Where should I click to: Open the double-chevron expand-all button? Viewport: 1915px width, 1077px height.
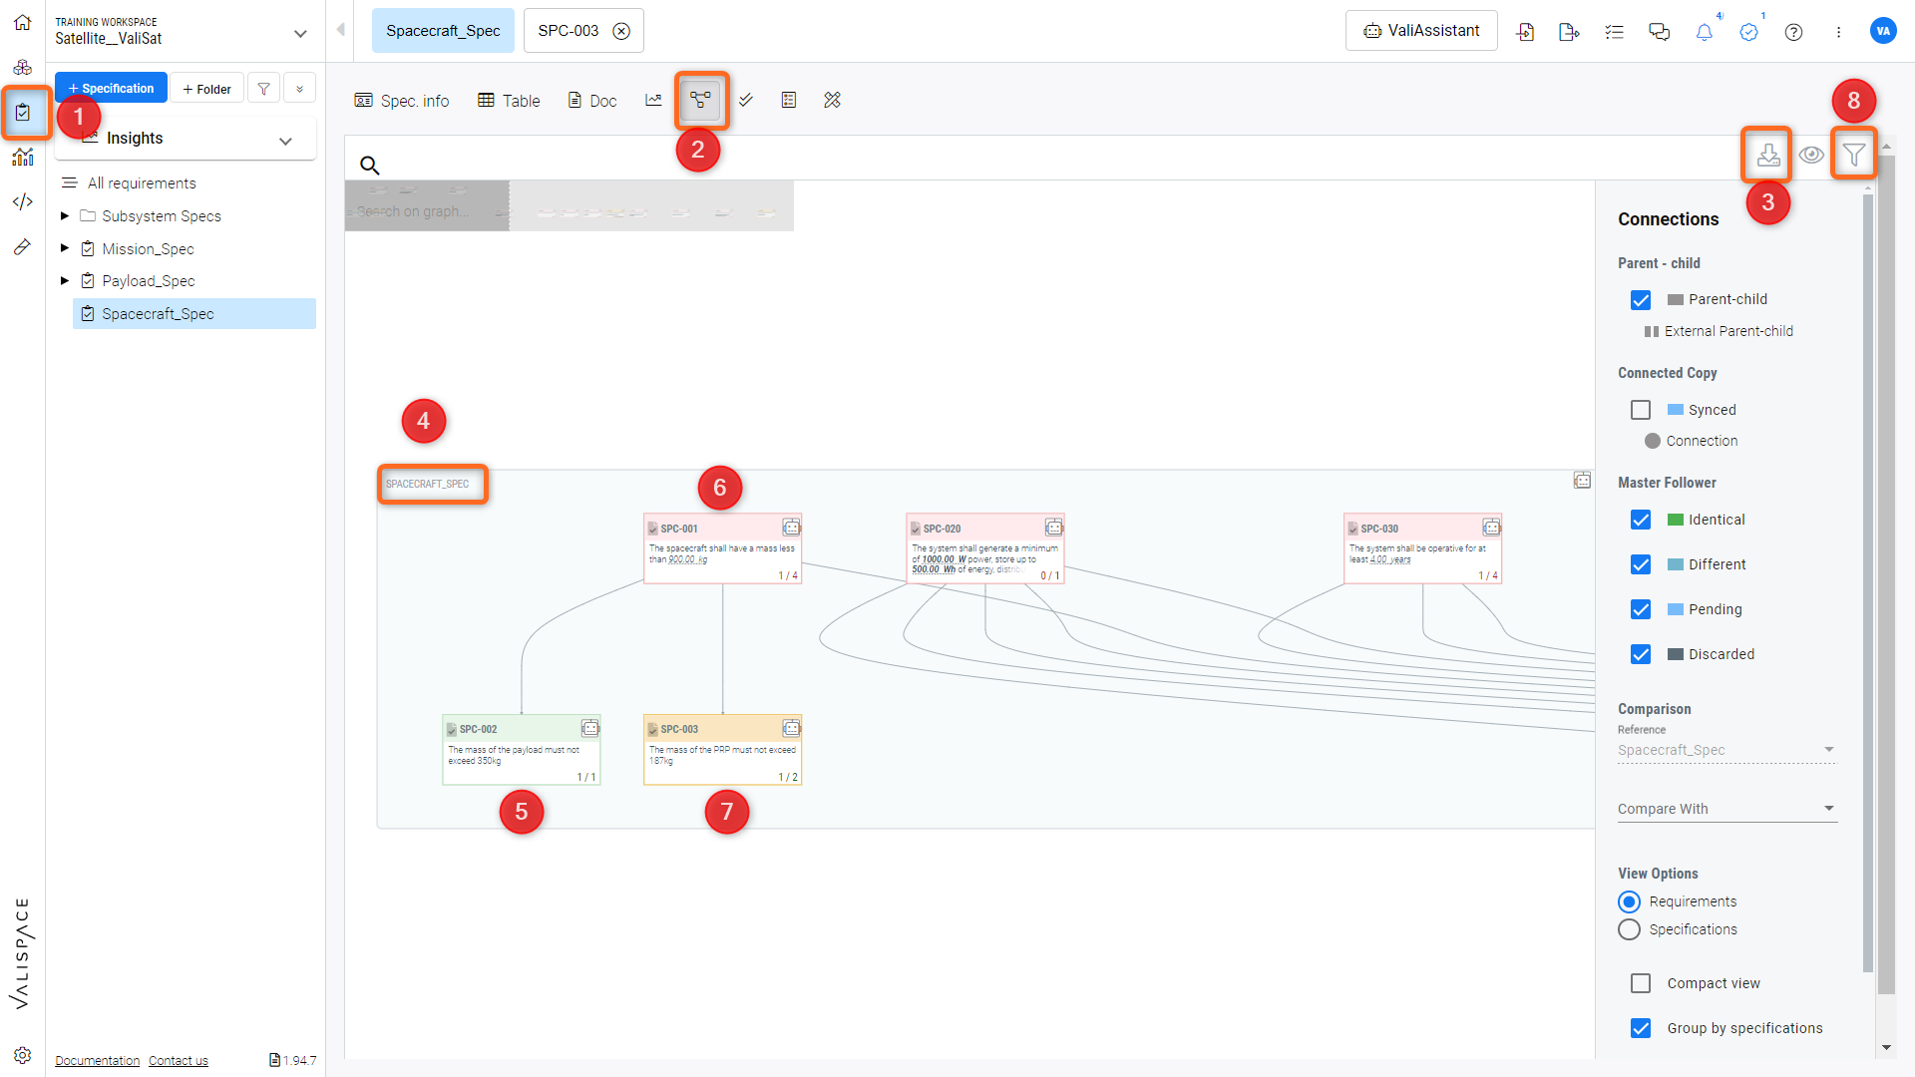[x=299, y=89]
